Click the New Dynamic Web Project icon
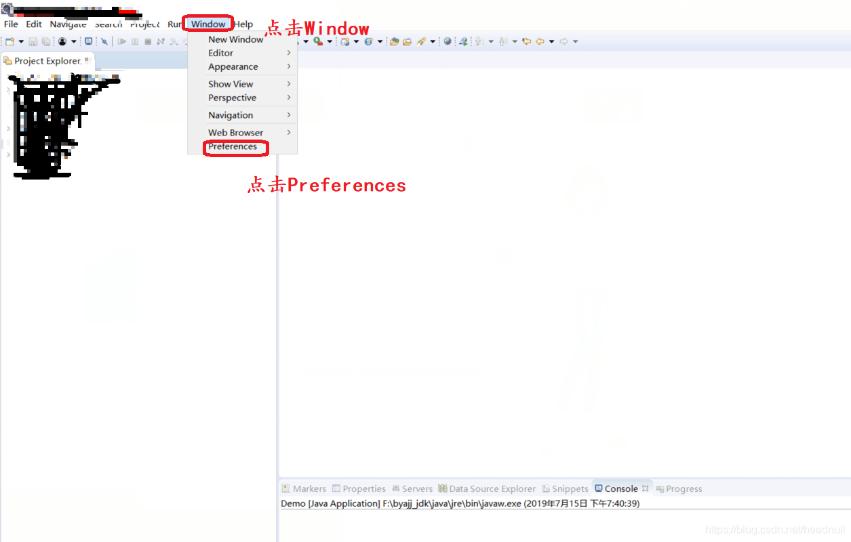The width and height of the screenshot is (851, 542). tap(345, 41)
